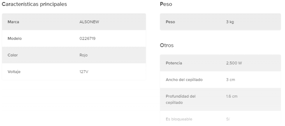Select the Marca row label
The image size is (285, 126).
coord(13,22)
